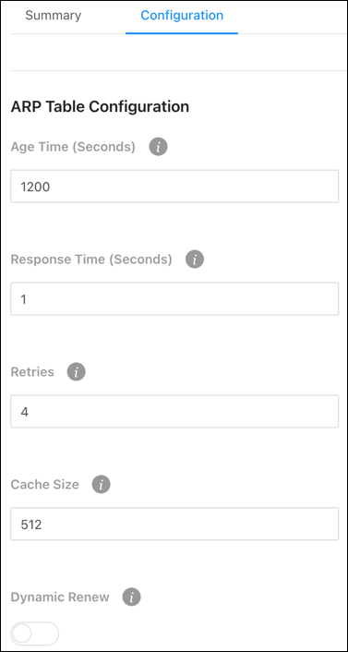Viewport: 348px width, 652px height.
Task: Click the Retries info icon
Action: coord(76,372)
